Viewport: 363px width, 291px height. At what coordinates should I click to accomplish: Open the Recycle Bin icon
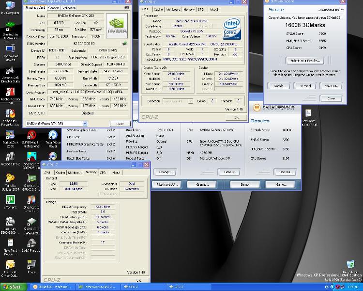351,266
